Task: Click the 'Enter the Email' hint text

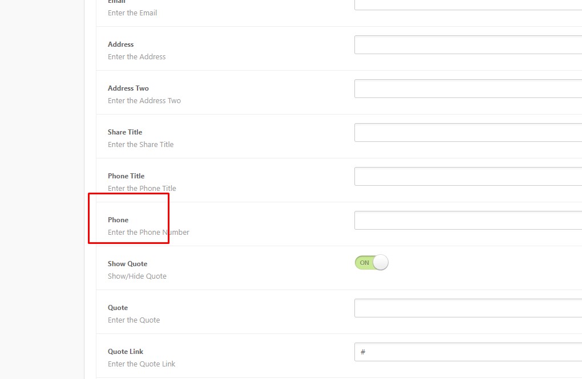Action: click(x=132, y=13)
